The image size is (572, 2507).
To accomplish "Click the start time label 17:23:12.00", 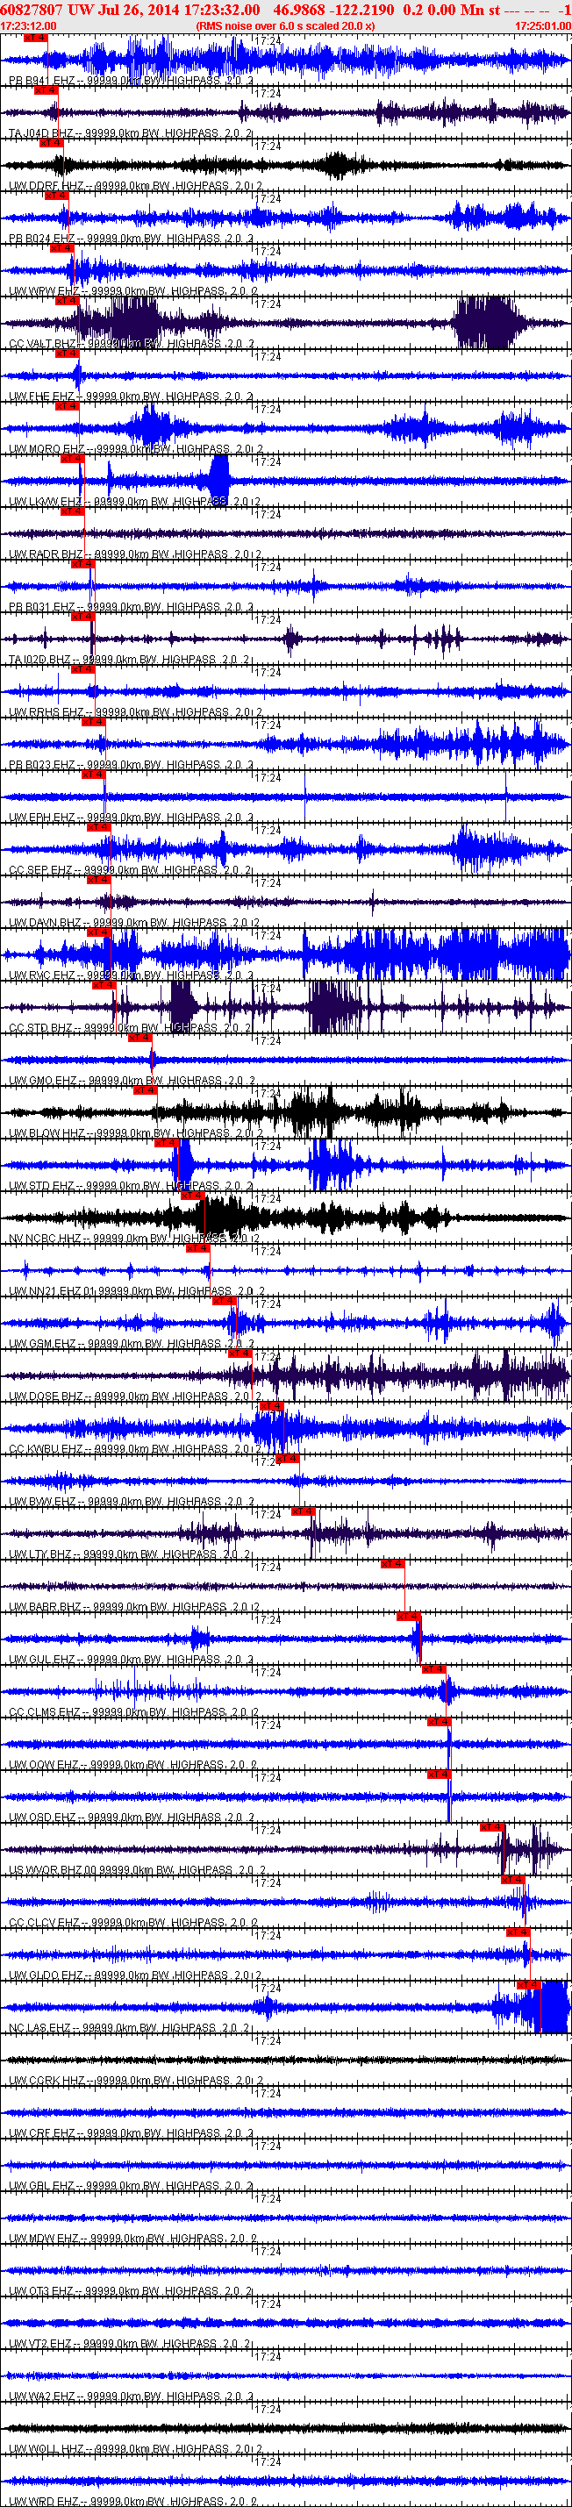I will point(28,25).
